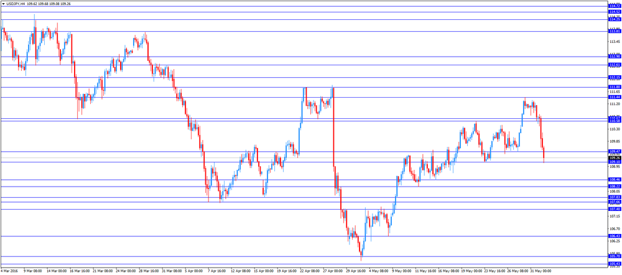
Task: Click the 109.10 blue price label
Action: (x=615, y=162)
